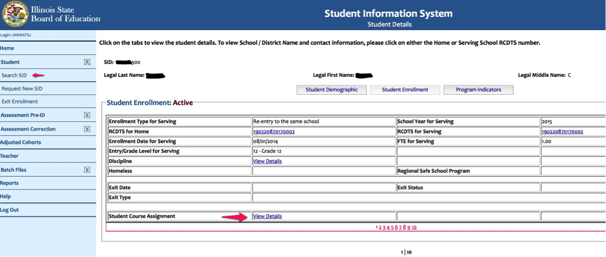Screen dimensions: 606x257
Task: Open Exit Enrollment from sidebar
Action: point(19,101)
